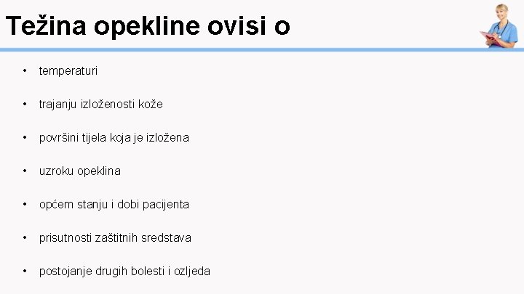524x294 pixels.
Task: Click the 'površini tijela koja je izložena' line
Action: [114, 138]
